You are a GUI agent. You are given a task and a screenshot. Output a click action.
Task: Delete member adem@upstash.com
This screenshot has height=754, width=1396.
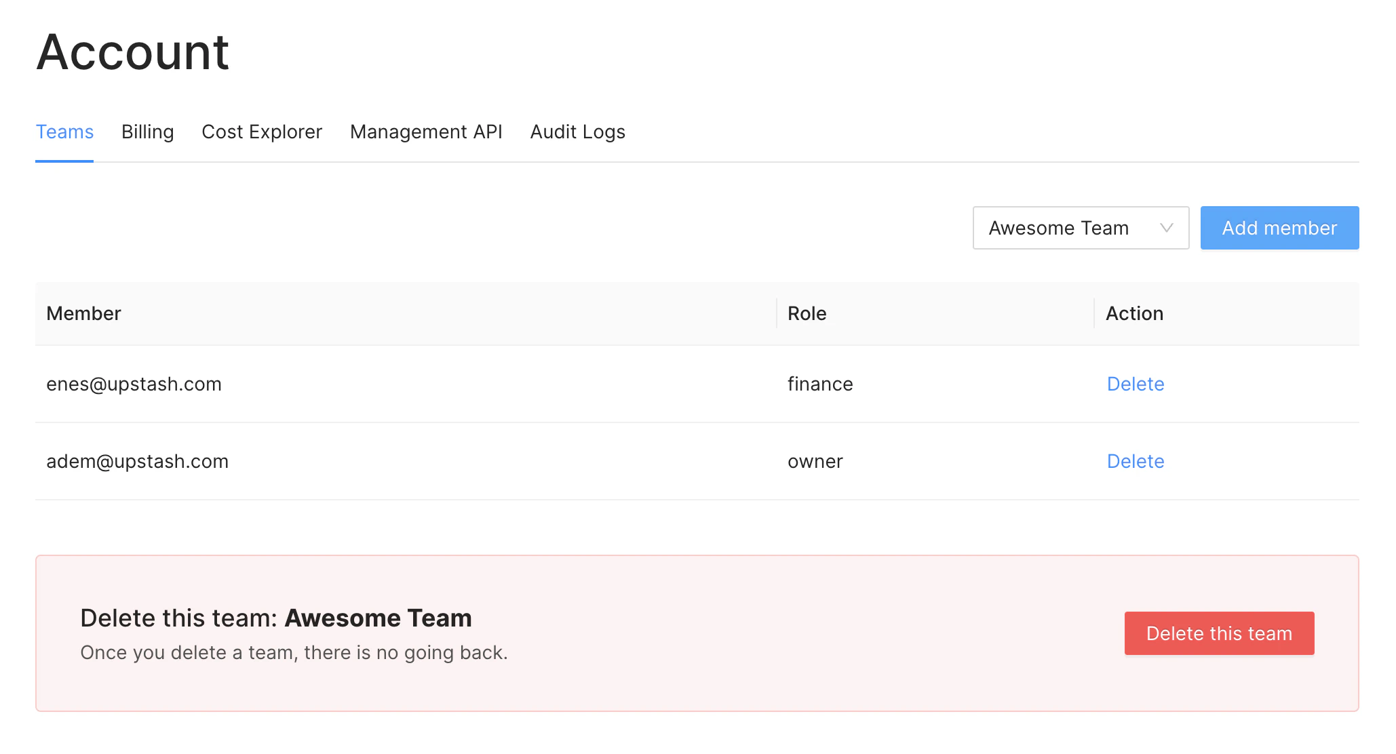(1135, 461)
